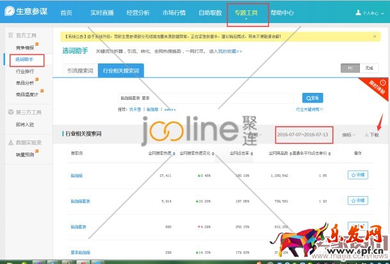Switch to the 行业相关搜索词 tab
The width and height of the screenshot is (390, 264).
pyautogui.click(x=121, y=70)
